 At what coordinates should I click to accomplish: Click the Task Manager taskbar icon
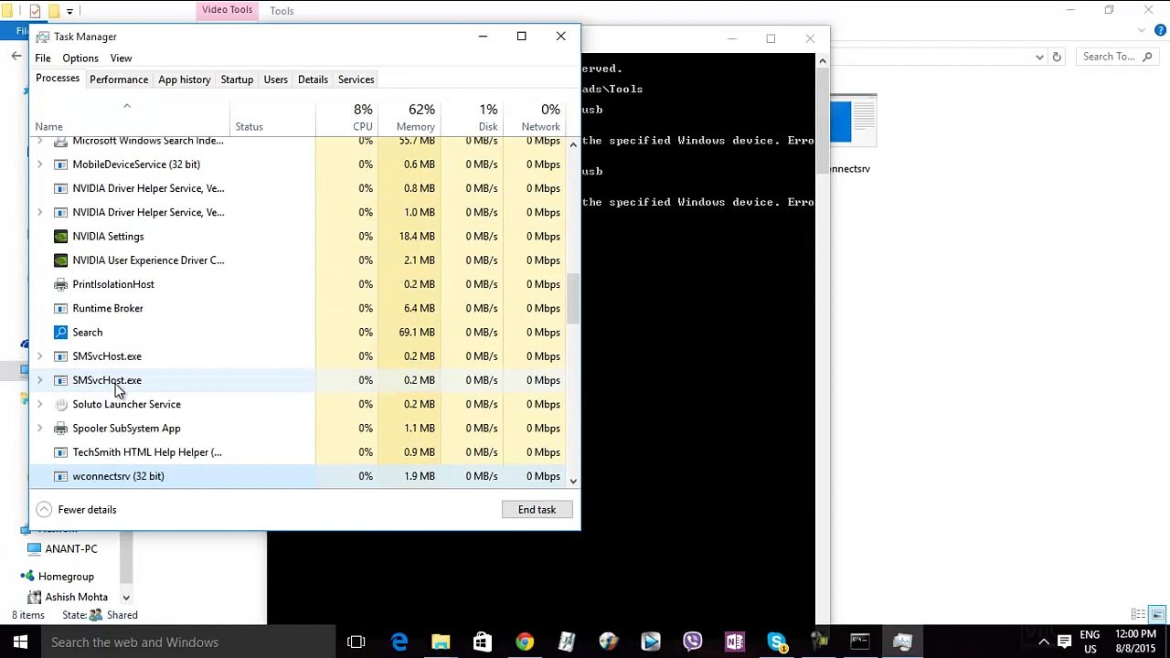click(902, 642)
